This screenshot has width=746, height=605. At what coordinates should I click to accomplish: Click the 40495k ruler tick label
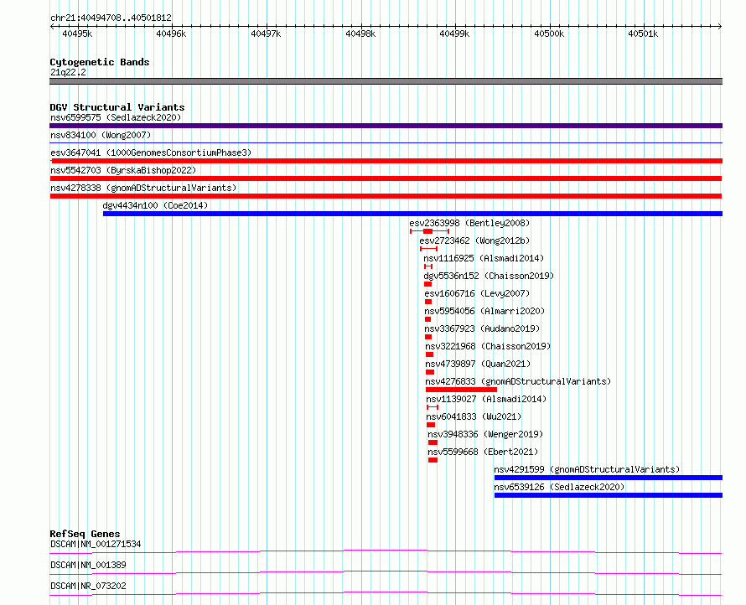(77, 34)
